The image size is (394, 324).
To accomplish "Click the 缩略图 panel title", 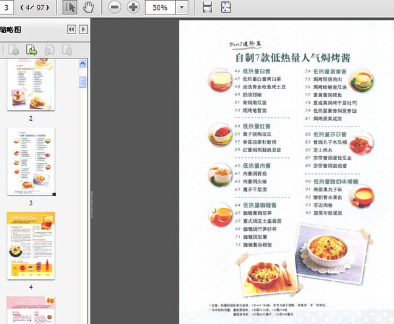I will pos(11,30).
